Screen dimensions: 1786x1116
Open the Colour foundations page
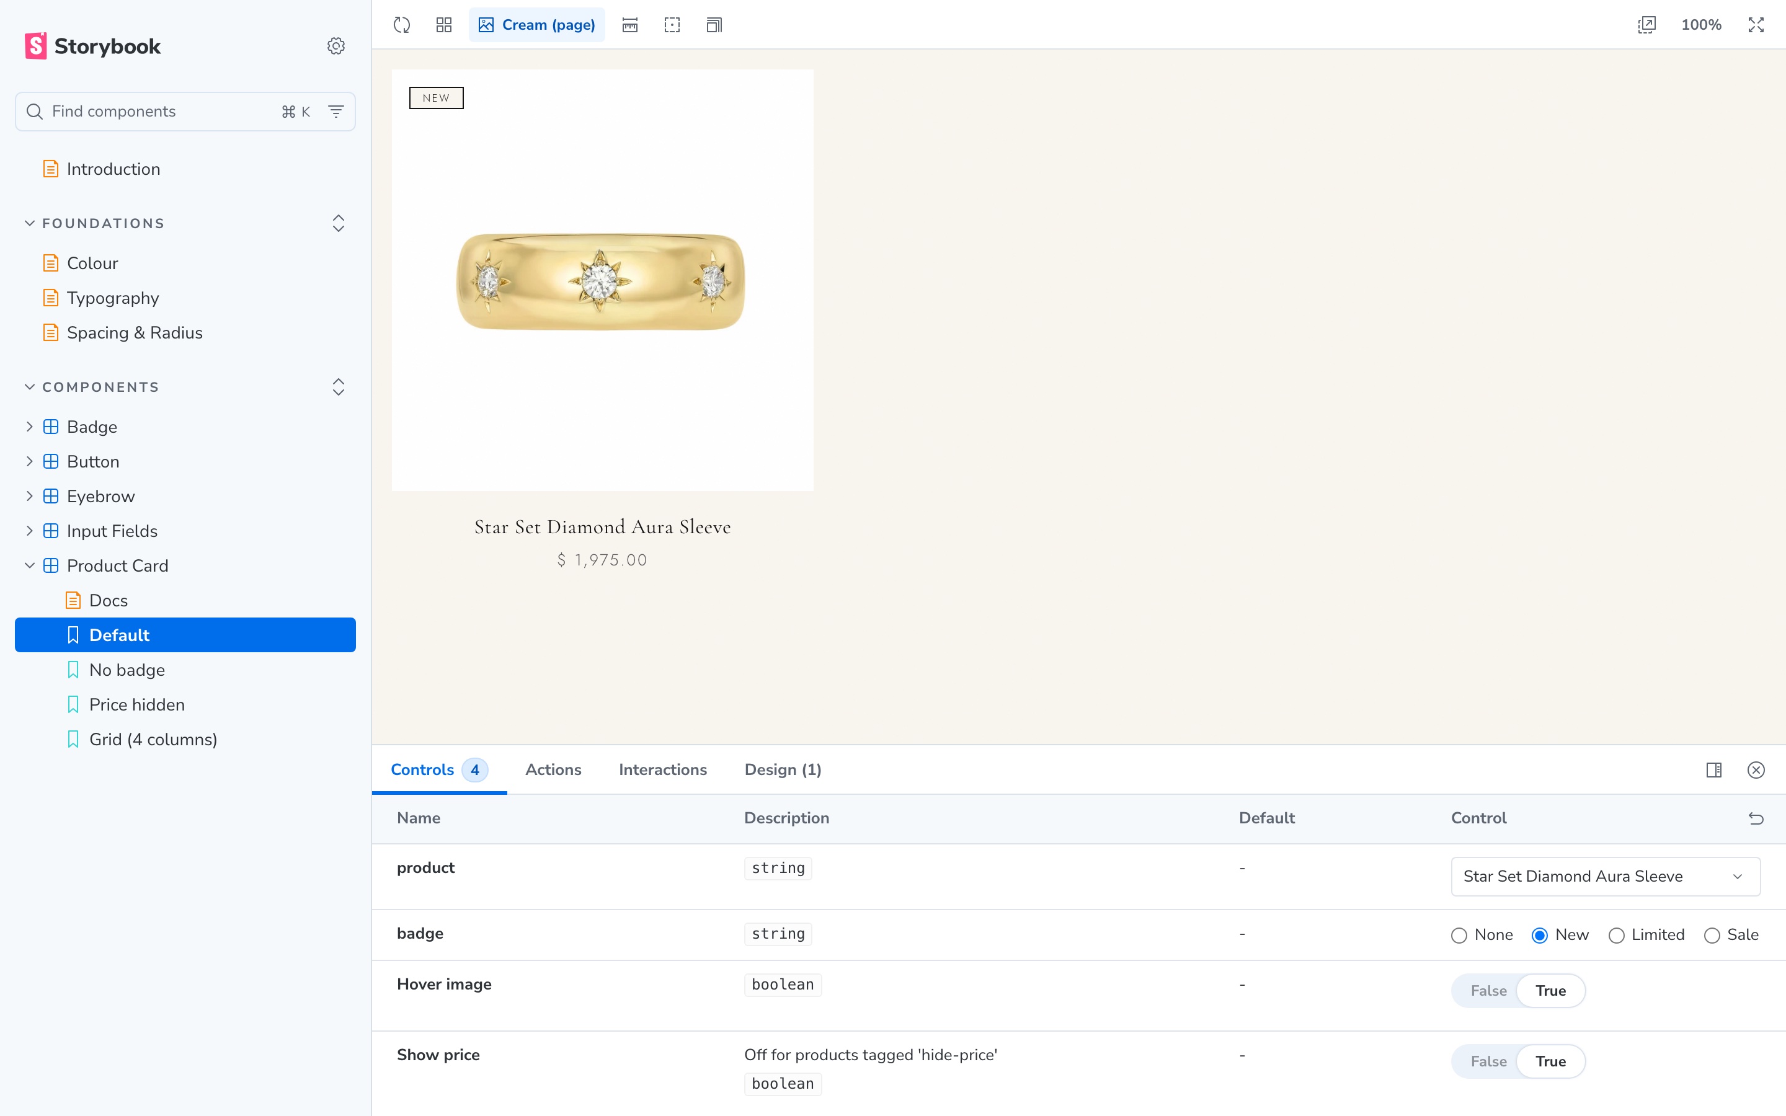pyautogui.click(x=92, y=263)
